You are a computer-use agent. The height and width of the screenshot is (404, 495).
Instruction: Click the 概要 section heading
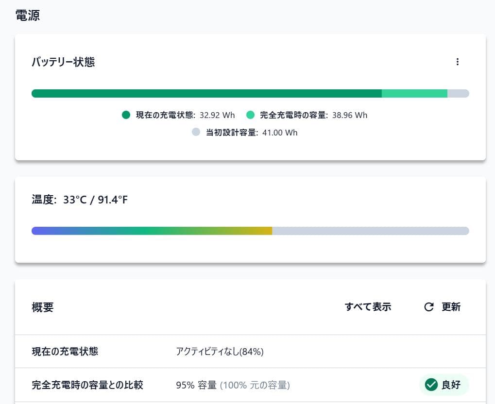(43, 307)
